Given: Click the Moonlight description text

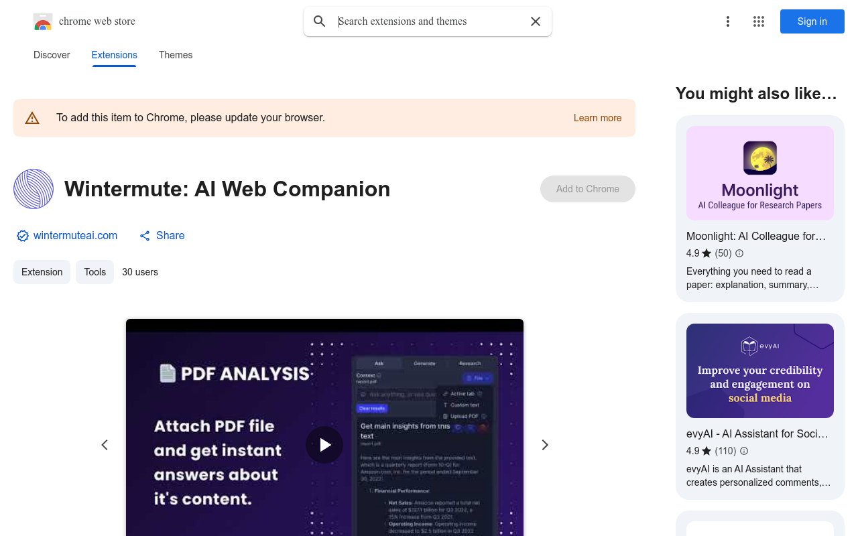Looking at the screenshot, I should point(753,278).
